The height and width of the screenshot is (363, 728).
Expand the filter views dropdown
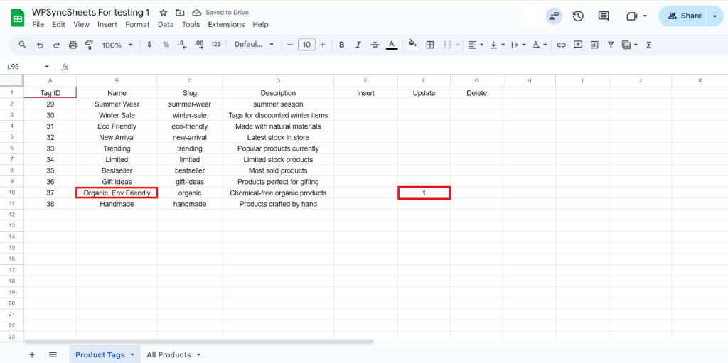tap(636, 45)
